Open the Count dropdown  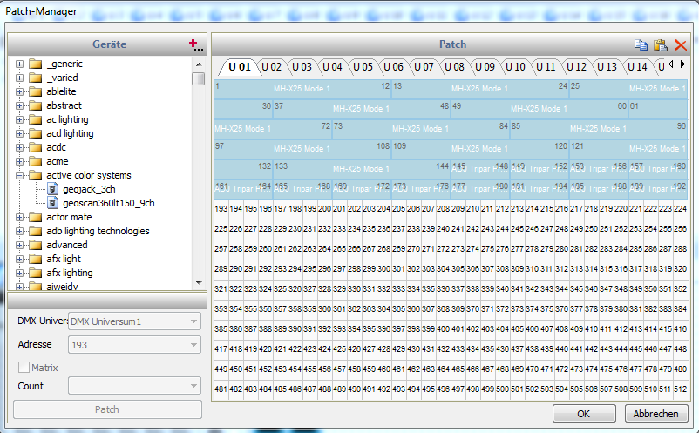(x=134, y=386)
